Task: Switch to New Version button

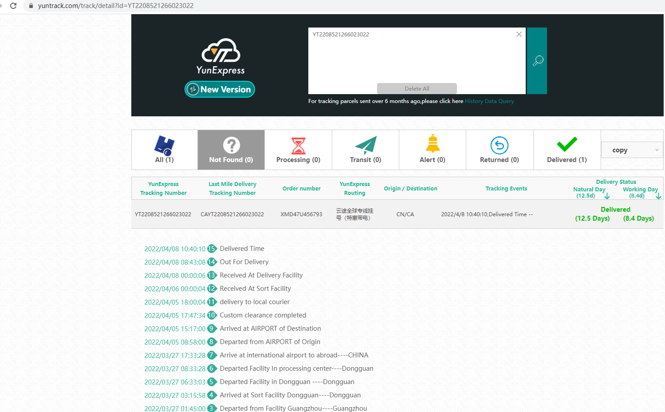Action: coord(220,89)
